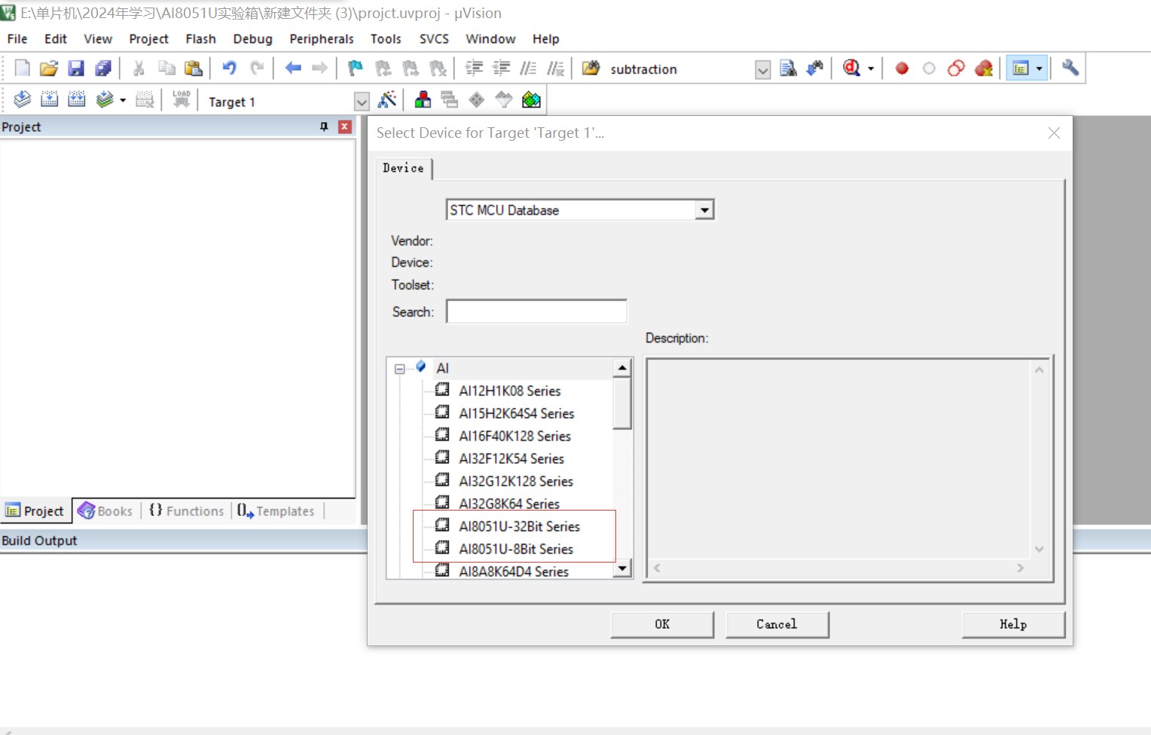Image resolution: width=1151 pixels, height=735 pixels.
Task: Click the Translate file icon
Action: [23, 99]
